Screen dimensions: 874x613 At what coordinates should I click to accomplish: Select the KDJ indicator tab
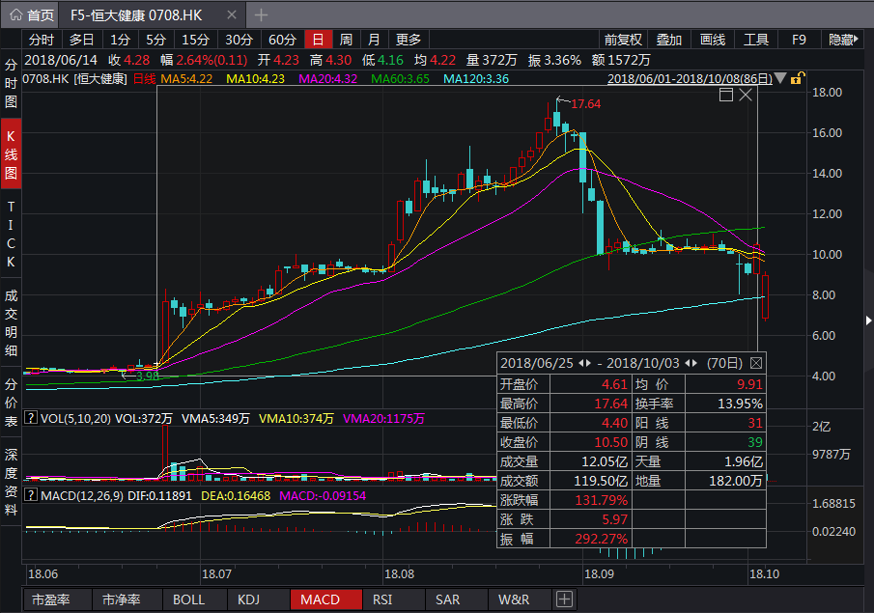tap(248, 599)
